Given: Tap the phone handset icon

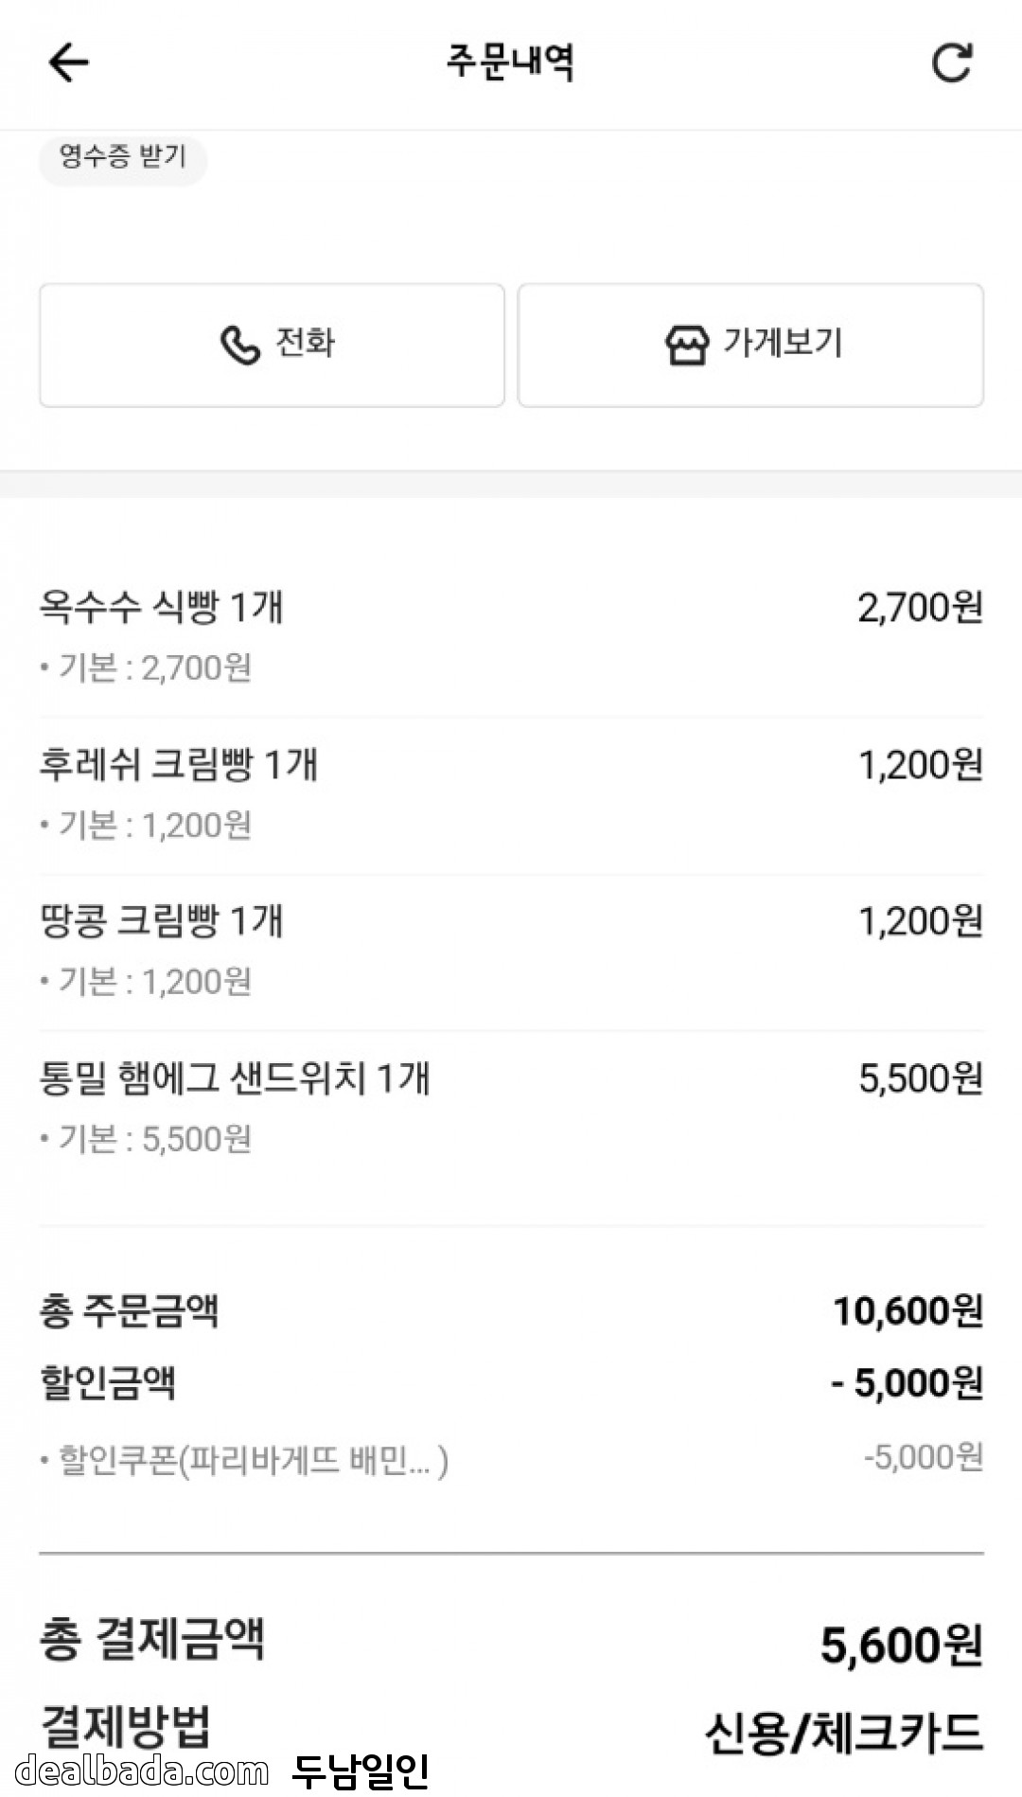Looking at the screenshot, I should tap(239, 345).
